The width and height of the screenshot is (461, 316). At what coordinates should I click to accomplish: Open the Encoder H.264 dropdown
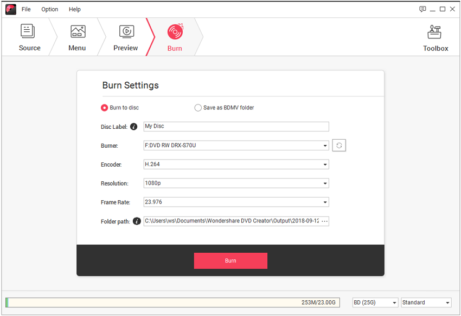(325, 164)
